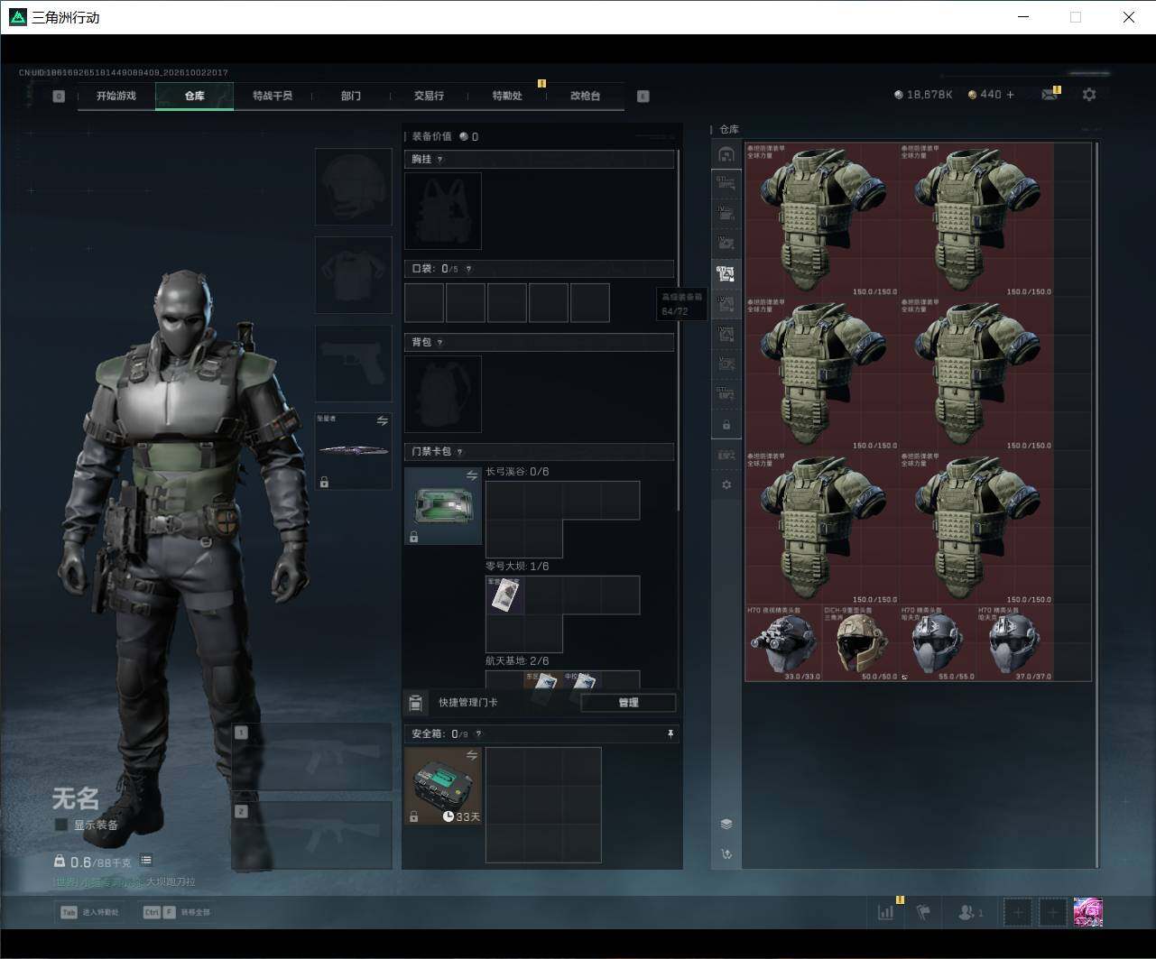Swap the melee knife using arrows icon
1156x959 pixels.
pyautogui.click(x=383, y=420)
